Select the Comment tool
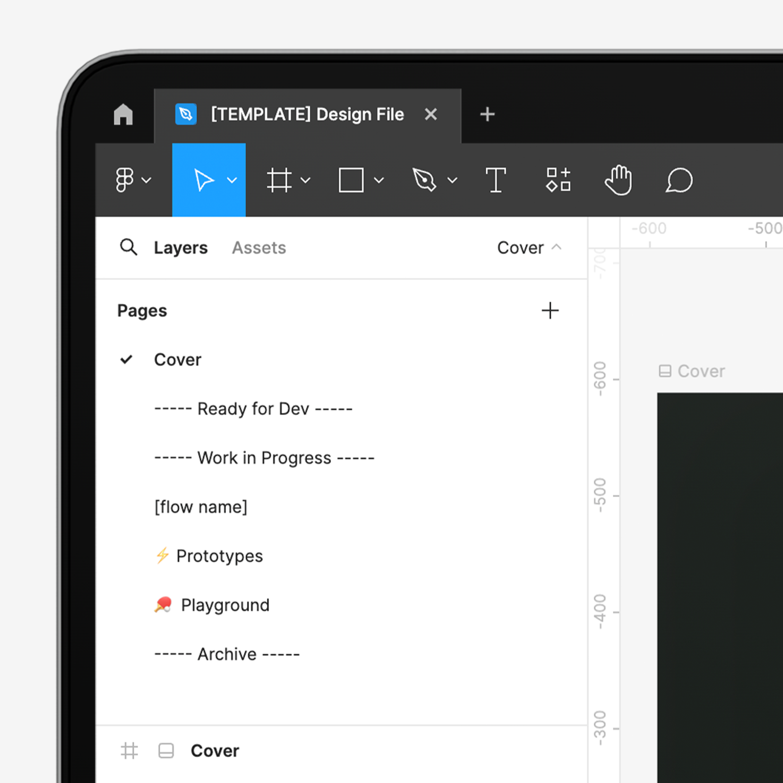The image size is (783, 783). point(679,180)
